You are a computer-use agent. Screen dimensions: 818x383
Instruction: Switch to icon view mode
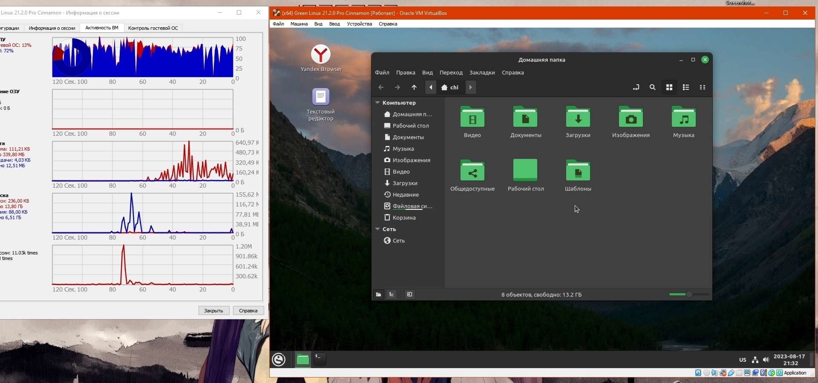click(x=669, y=88)
